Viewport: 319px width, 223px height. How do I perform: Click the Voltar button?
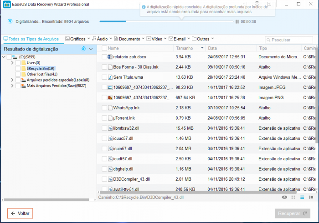coord(20,213)
